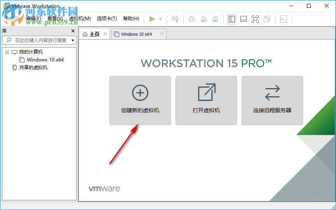Open the library search filter dropdown arrow

(x=73, y=40)
